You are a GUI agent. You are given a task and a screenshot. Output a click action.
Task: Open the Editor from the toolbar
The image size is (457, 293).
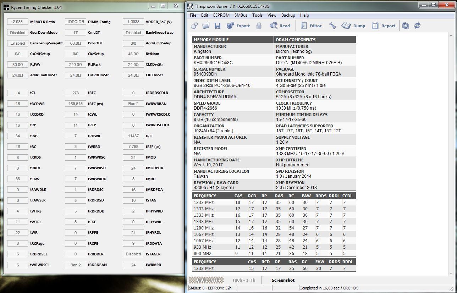[311, 26]
